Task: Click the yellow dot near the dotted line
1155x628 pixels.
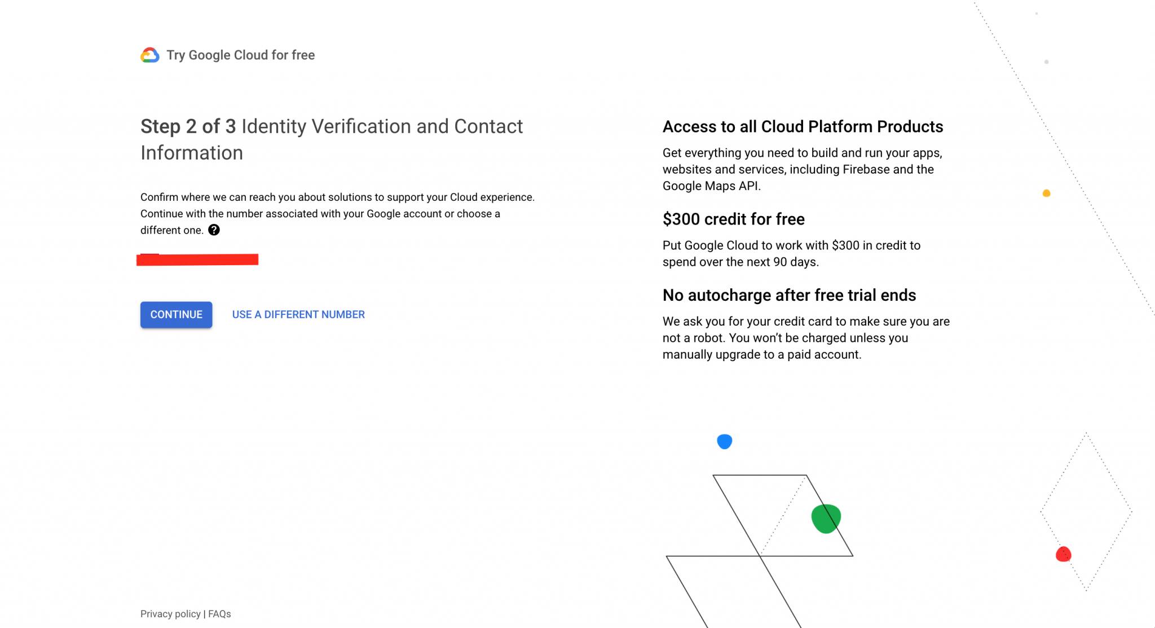Action: pos(1046,194)
